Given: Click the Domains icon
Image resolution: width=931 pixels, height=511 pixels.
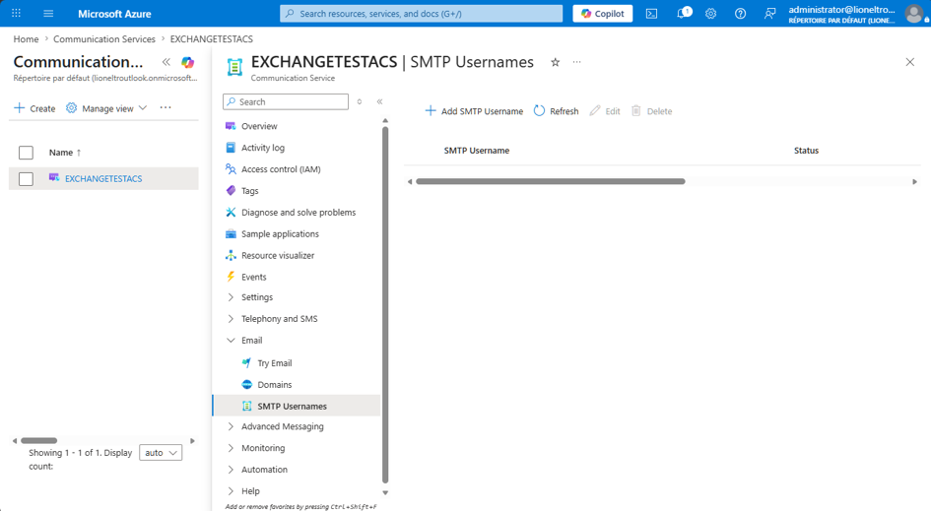Looking at the screenshot, I should click(x=247, y=385).
